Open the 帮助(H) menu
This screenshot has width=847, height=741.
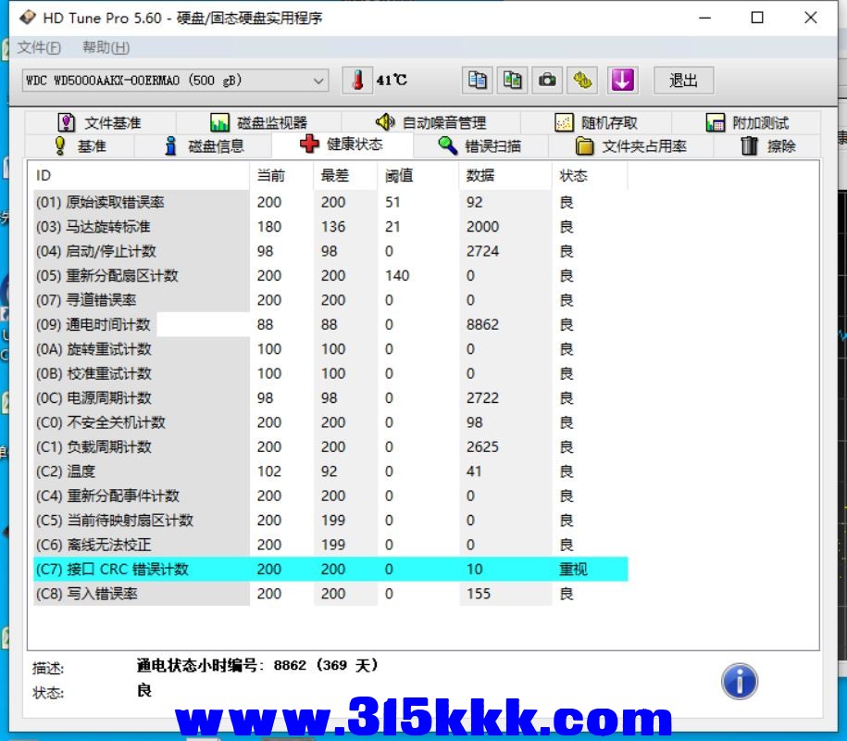click(x=106, y=47)
